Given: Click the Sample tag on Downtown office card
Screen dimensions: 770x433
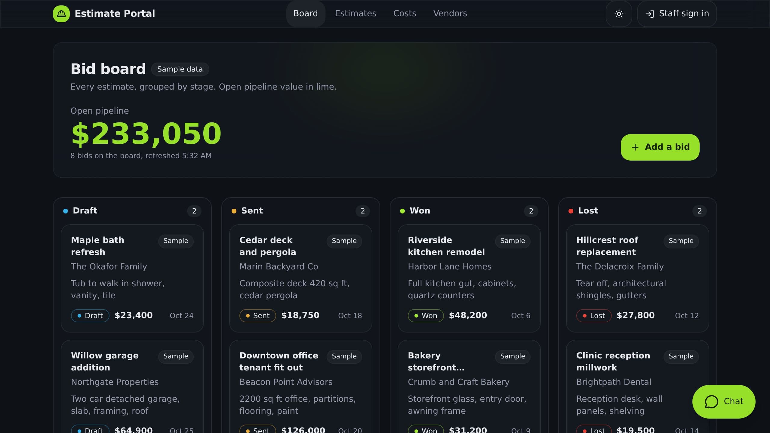Looking at the screenshot, I should (x=344, y=357).
